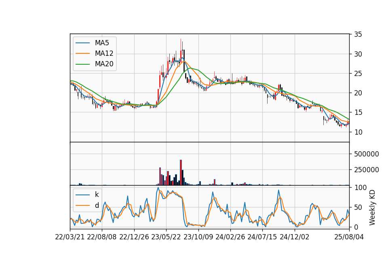The image size is (388, 279).
Task: Click the KD axis value 100
Action: (360, 188)
